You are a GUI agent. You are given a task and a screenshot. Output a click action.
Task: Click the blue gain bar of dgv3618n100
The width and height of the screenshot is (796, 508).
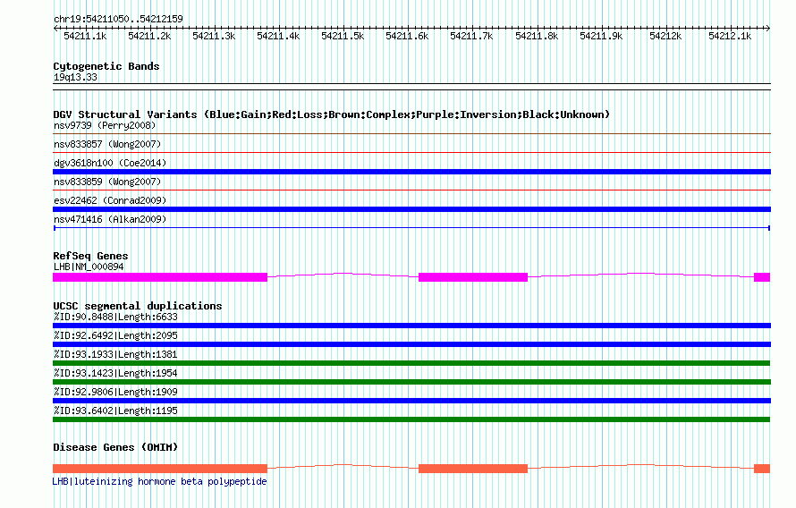411,172
